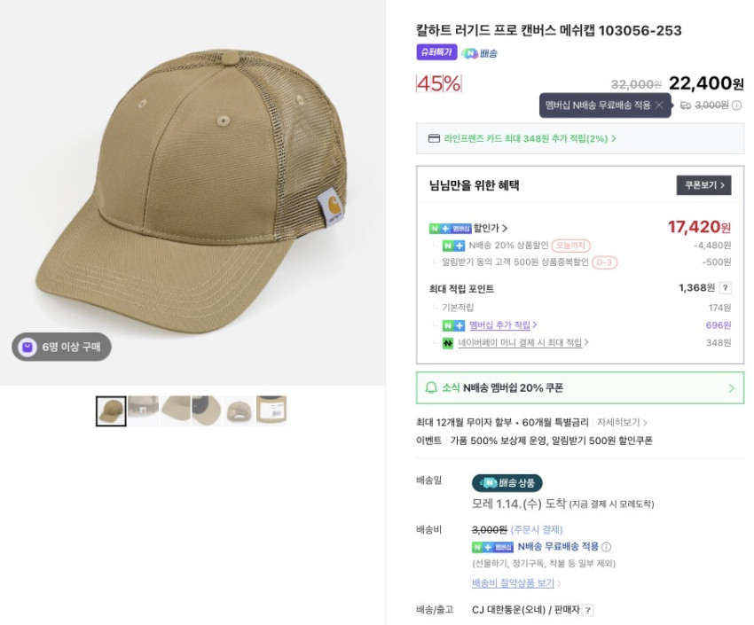Click the question mark beside 1,368원 points

(x=725, y=288)
